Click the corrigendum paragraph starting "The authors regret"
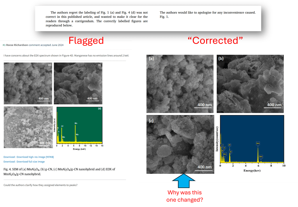Viewport: 298px width, 207px height. 97,19
